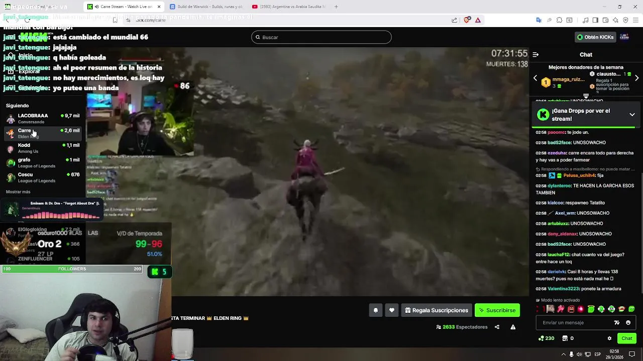The image size is (643, 361).
Task: Reload the page
Action: pyautogui.click(x=28, y=20)
